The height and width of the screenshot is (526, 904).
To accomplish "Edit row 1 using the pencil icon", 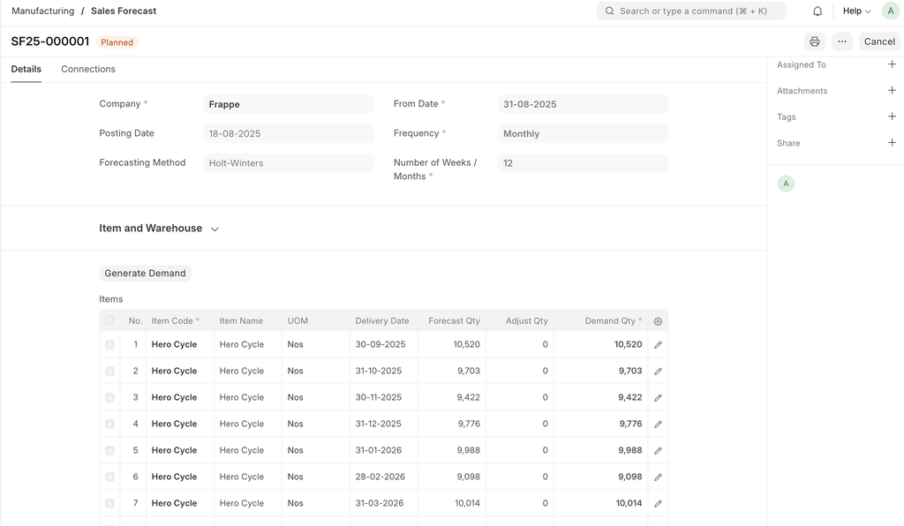I will 658,345.
